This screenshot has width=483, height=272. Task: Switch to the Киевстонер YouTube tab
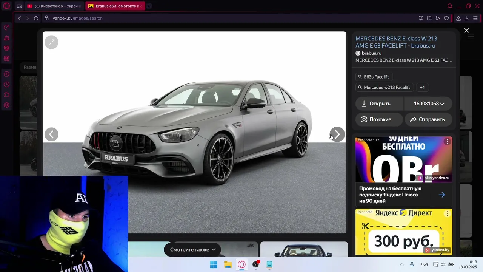tap(54, 6)
